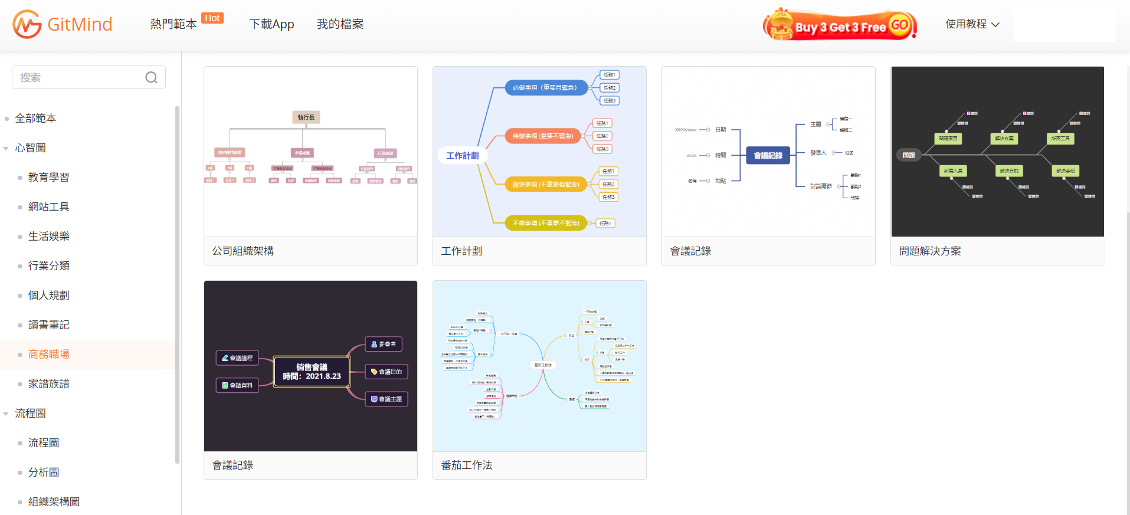Click the 番茄工作法 title text
Image resolution: width=1130 pixels, height=515 pixels.
(x=467, y=465)
